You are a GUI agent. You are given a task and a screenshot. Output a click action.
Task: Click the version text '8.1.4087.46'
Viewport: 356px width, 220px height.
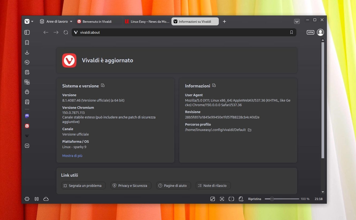tap(71, 100)
